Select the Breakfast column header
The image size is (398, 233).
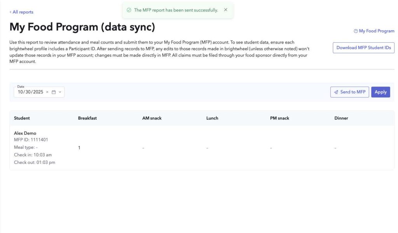[x=87, y=118]
